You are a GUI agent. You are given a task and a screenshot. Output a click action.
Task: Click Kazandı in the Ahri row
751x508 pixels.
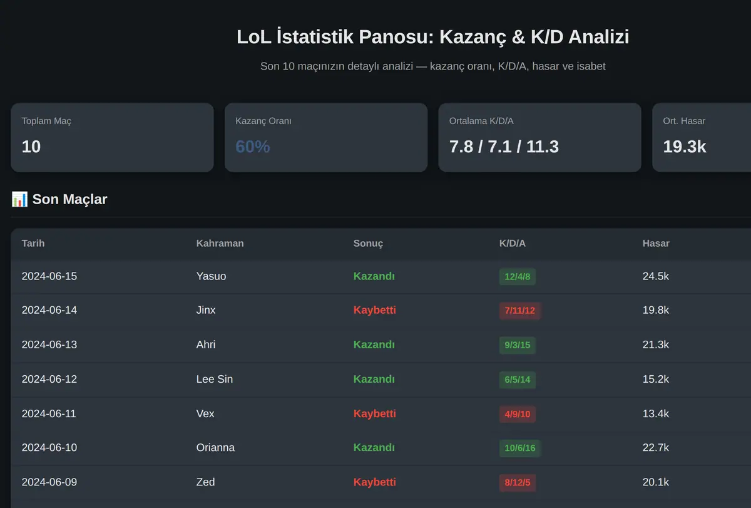[374, 345]
